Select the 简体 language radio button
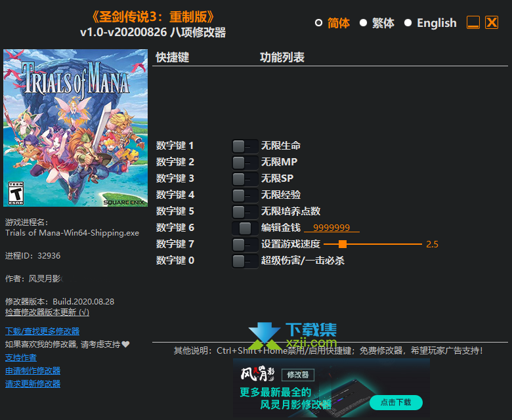Viewport: 512px width, 420px height. point(319,23)
